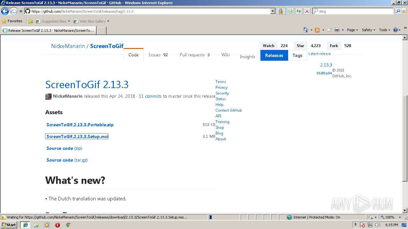Click the Bing search magnifier icon

[398, 11]
